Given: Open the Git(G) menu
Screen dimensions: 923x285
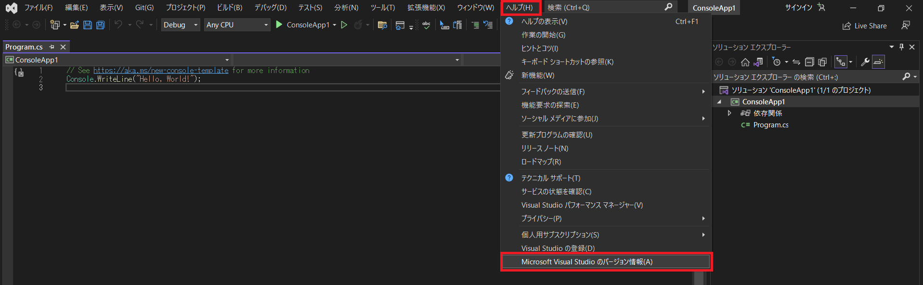Looking at the screenshot, I should [144, 8].
